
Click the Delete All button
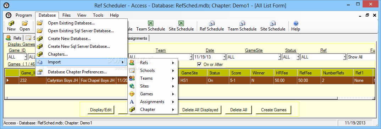(x=239, y=110)
